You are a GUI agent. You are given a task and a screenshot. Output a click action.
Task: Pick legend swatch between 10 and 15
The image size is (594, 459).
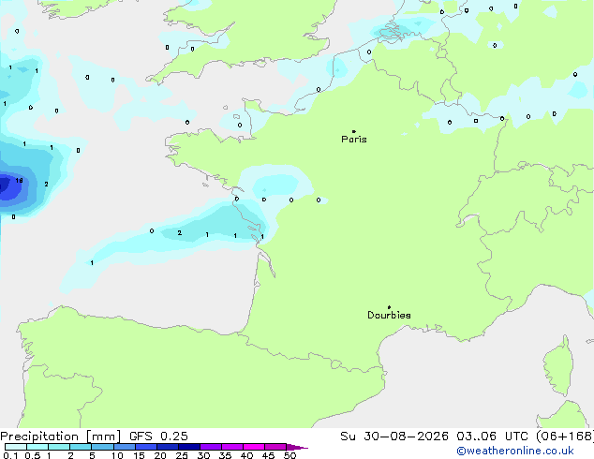click(125, 447)
